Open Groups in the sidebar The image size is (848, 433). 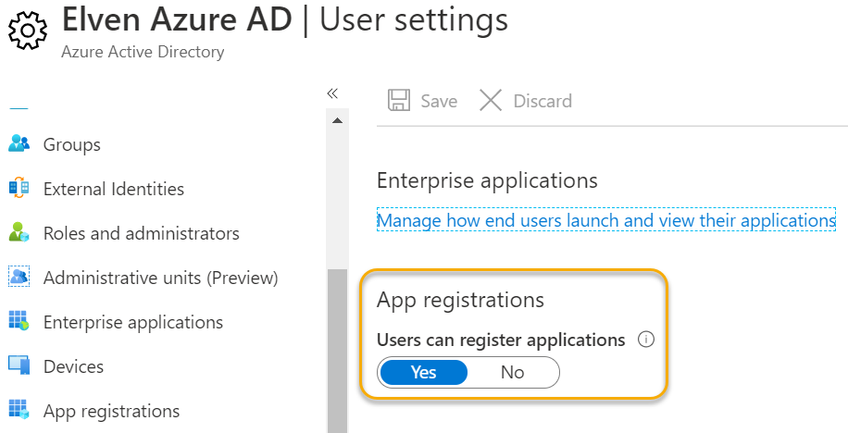(72, 144)
